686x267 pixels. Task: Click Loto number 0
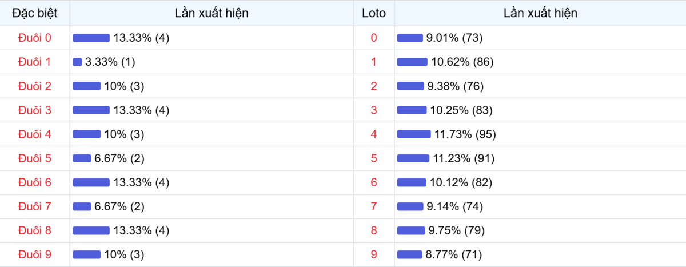(x=374, y=38)
